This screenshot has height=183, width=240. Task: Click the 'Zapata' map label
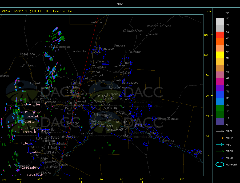(65, 156)
